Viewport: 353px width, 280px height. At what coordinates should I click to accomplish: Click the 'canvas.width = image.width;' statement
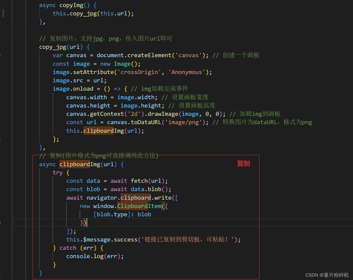click(x=112, y=97)
